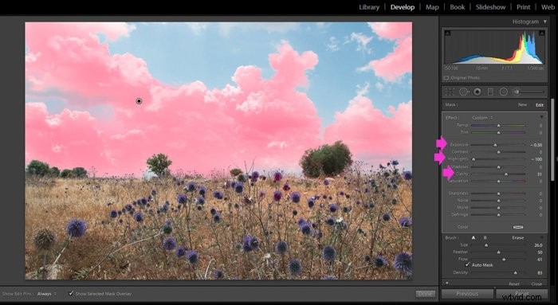Uncheck Show Selected Mask Overlay
Image resolution: width=558 pixels, height=305 pixels.
pyautogui.click(x=71, y=293)
